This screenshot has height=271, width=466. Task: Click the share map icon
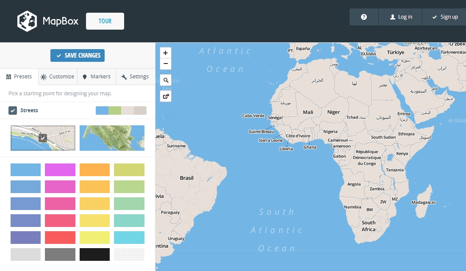166,96
